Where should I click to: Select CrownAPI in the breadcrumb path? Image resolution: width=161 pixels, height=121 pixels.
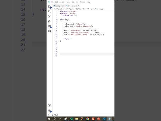86,9
